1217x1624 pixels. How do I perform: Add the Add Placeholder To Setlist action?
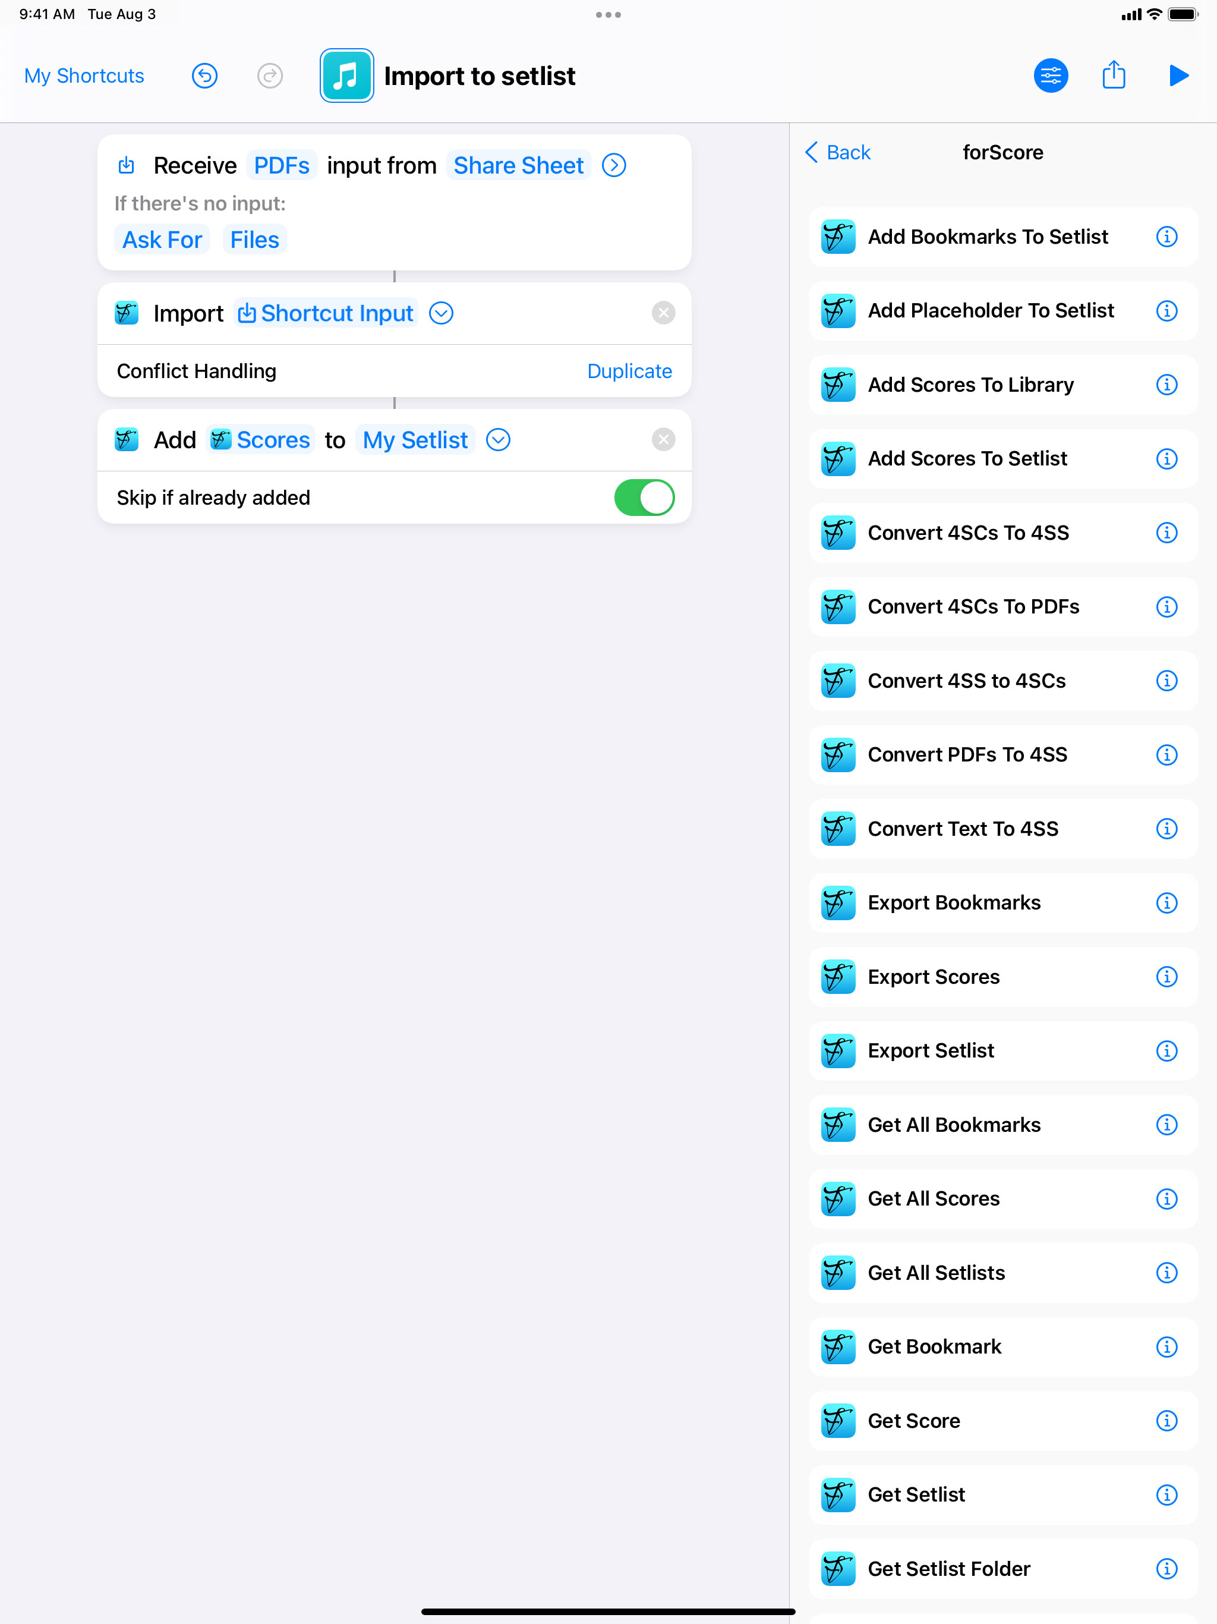(1002, 310)
